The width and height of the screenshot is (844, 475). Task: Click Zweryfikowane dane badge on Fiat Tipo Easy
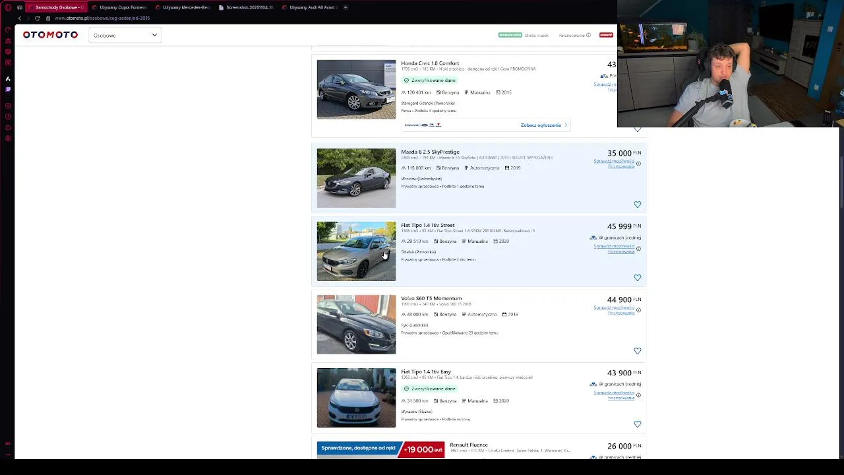[x=429, y=389]
